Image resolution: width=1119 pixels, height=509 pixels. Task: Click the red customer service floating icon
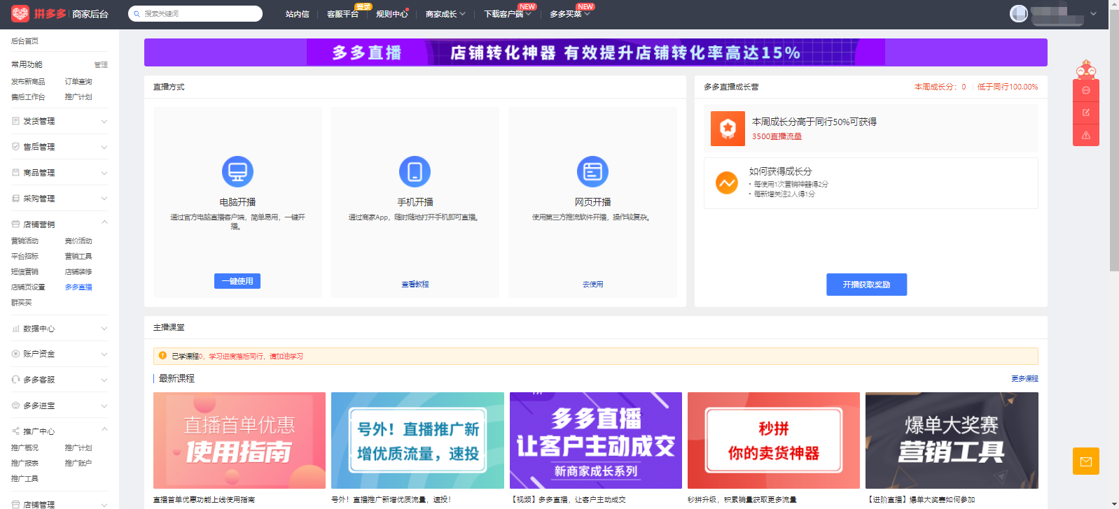tap(1086, 90)
